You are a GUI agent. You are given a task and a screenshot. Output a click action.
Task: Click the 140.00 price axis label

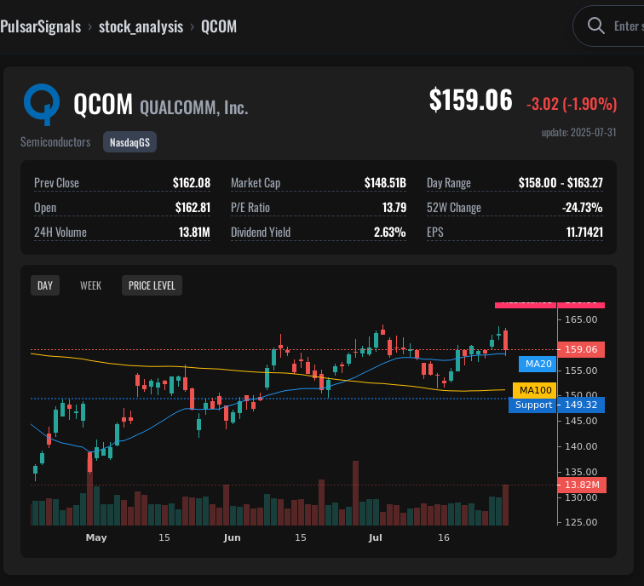click(581, 446)
